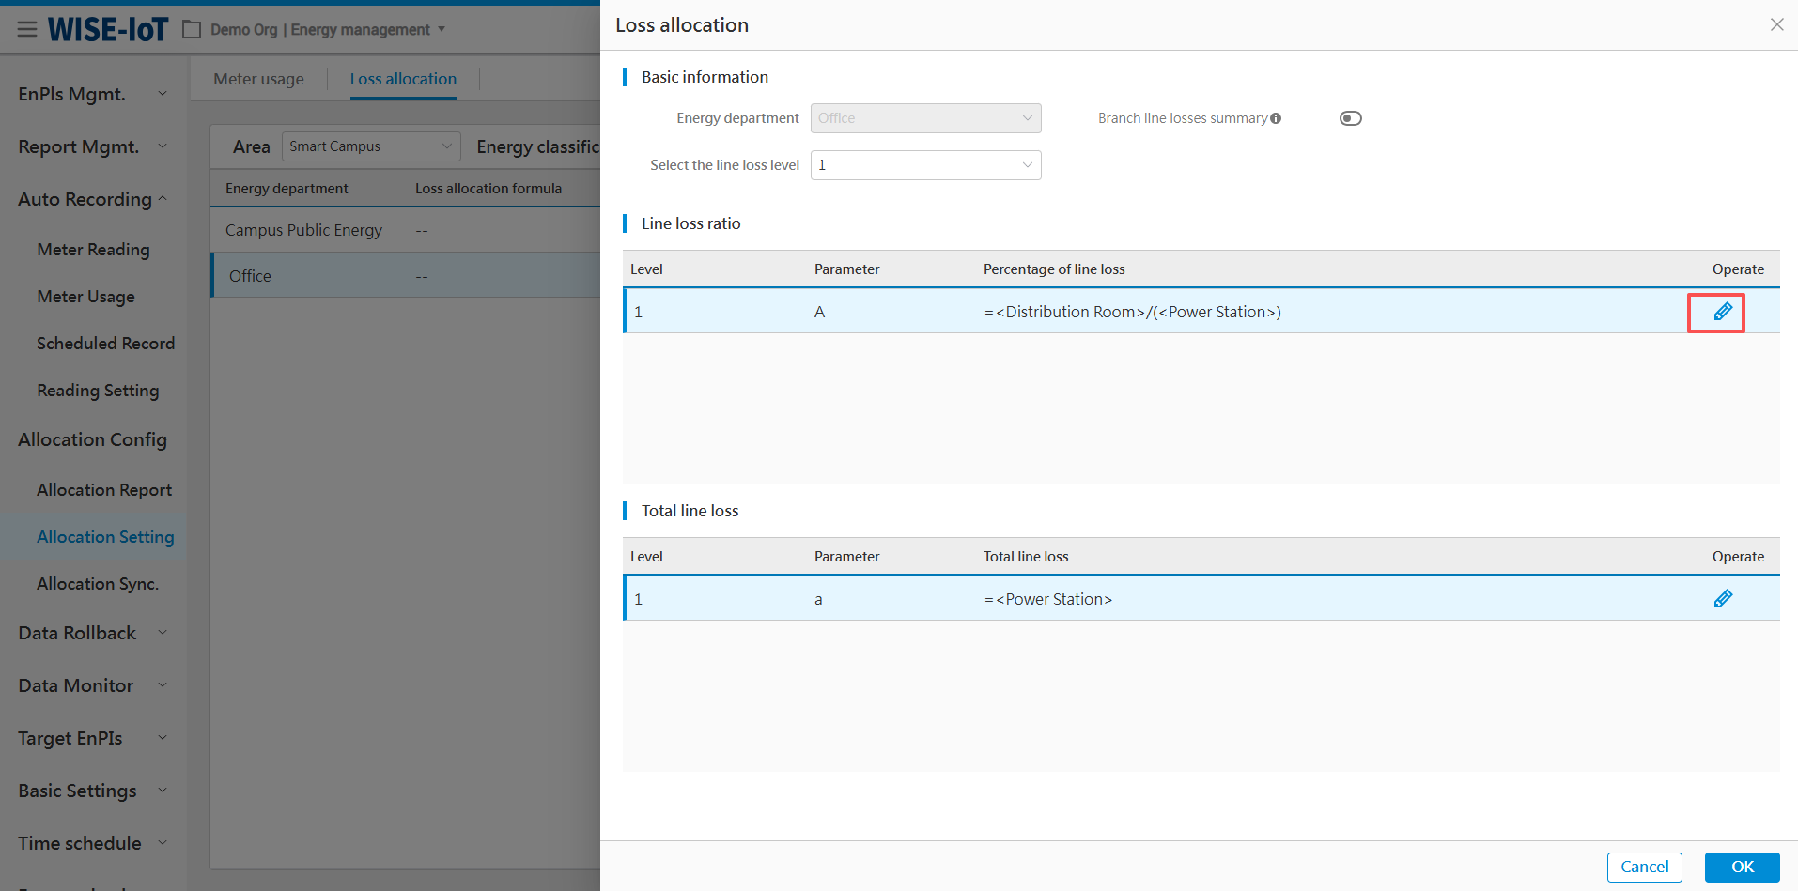This screenshot has height=891, width=1798.
Task: Collapse the Auto Recording sidebar section
Action: click(92, 199)
